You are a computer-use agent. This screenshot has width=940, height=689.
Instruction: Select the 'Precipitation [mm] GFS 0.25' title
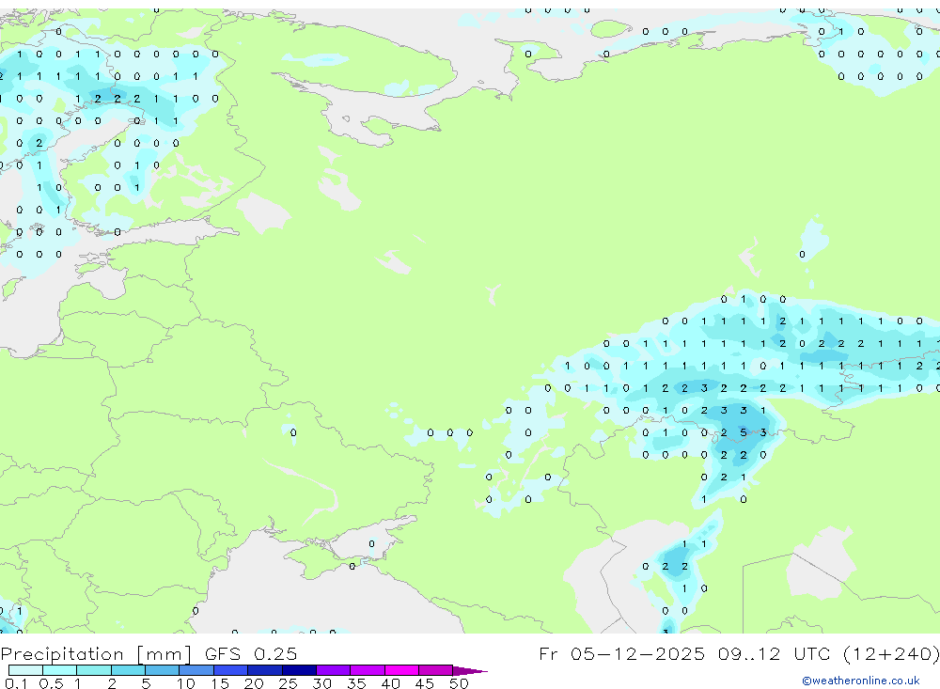tap(149, 653)
